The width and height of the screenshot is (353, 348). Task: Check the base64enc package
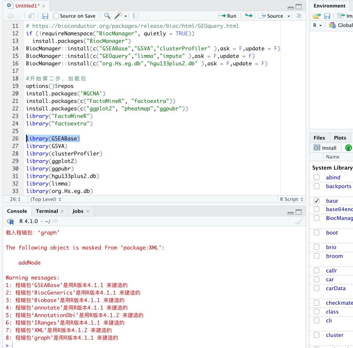pyautogui.click(x=316, y=209)
